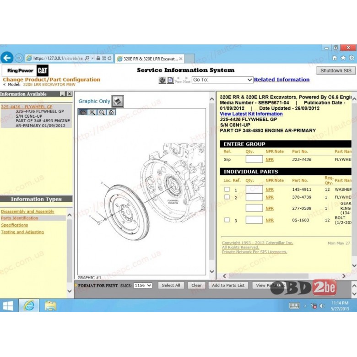Click the browser back arrow button
The image size is (357, 357).
coord(7,58)
